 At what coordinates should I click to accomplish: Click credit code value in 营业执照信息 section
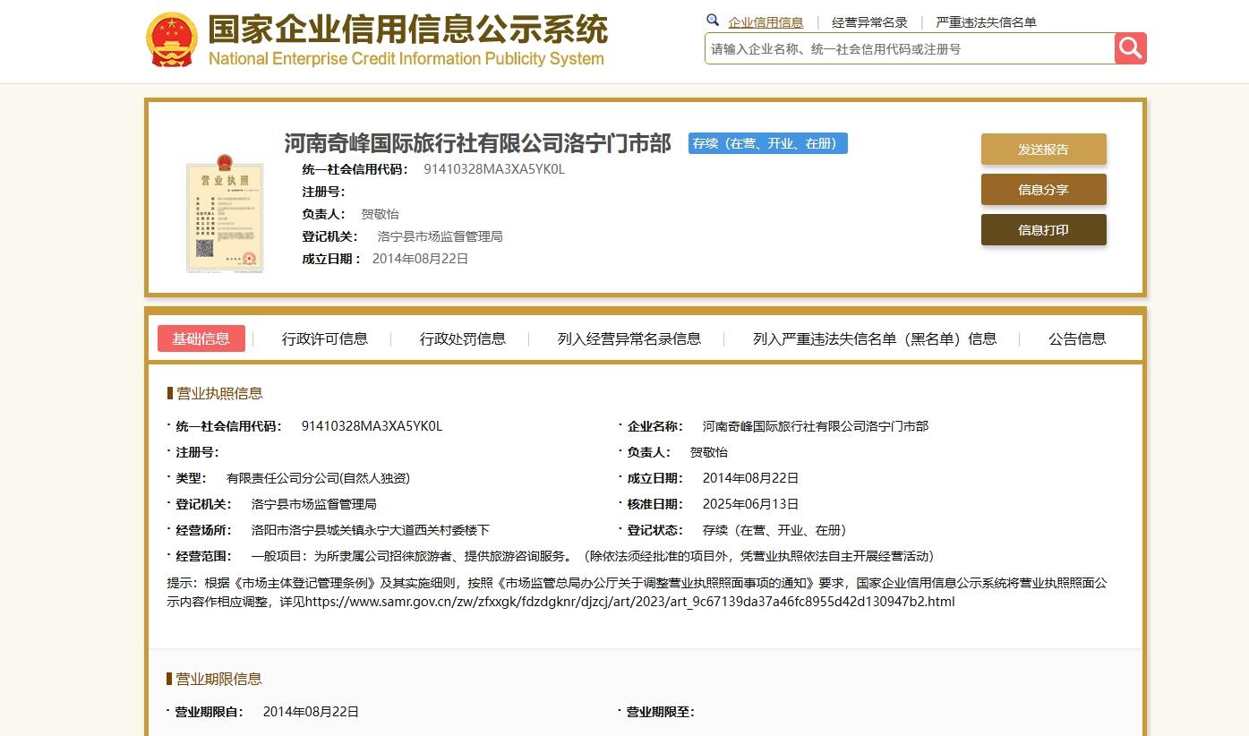pyautogui.click(x=372, y=426)
